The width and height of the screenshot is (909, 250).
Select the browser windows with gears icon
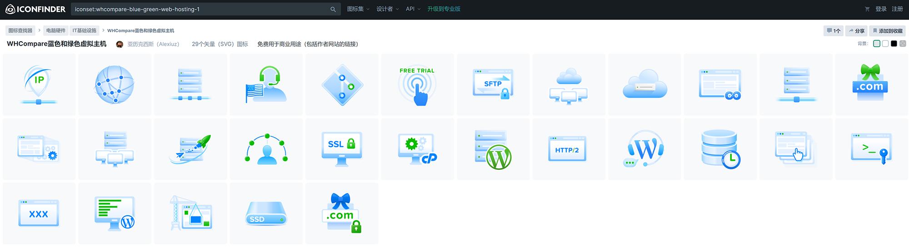pos(39,149)
